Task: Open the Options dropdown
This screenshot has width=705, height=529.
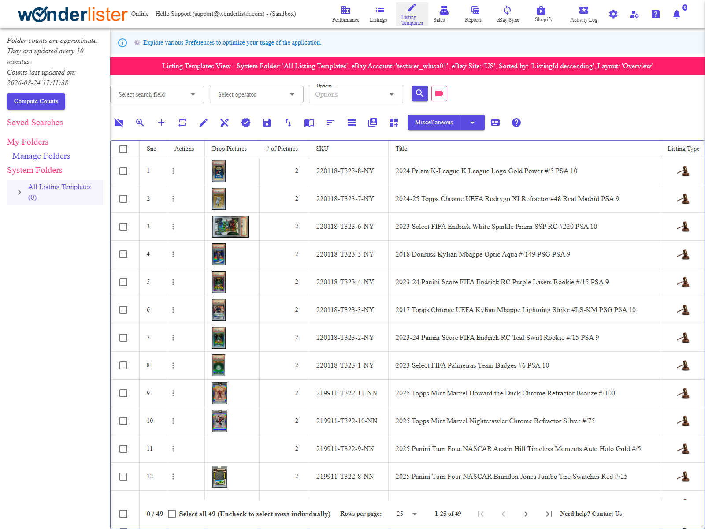Action: pyautogui.click(x=356, y=94)
